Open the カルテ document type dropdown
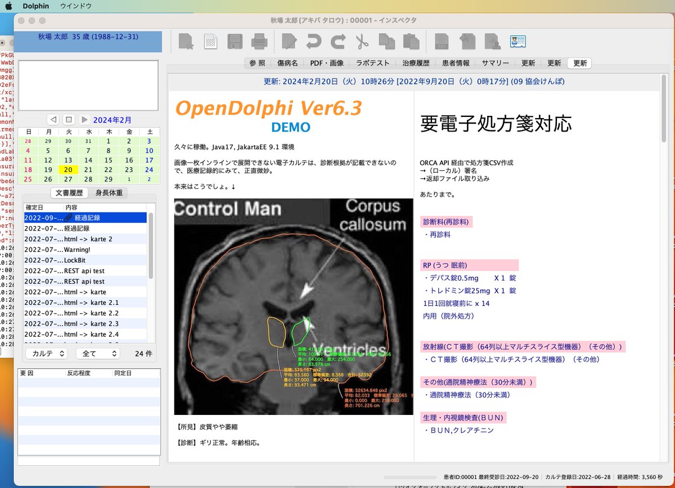 pyautogui.click(x=47, y=354)
